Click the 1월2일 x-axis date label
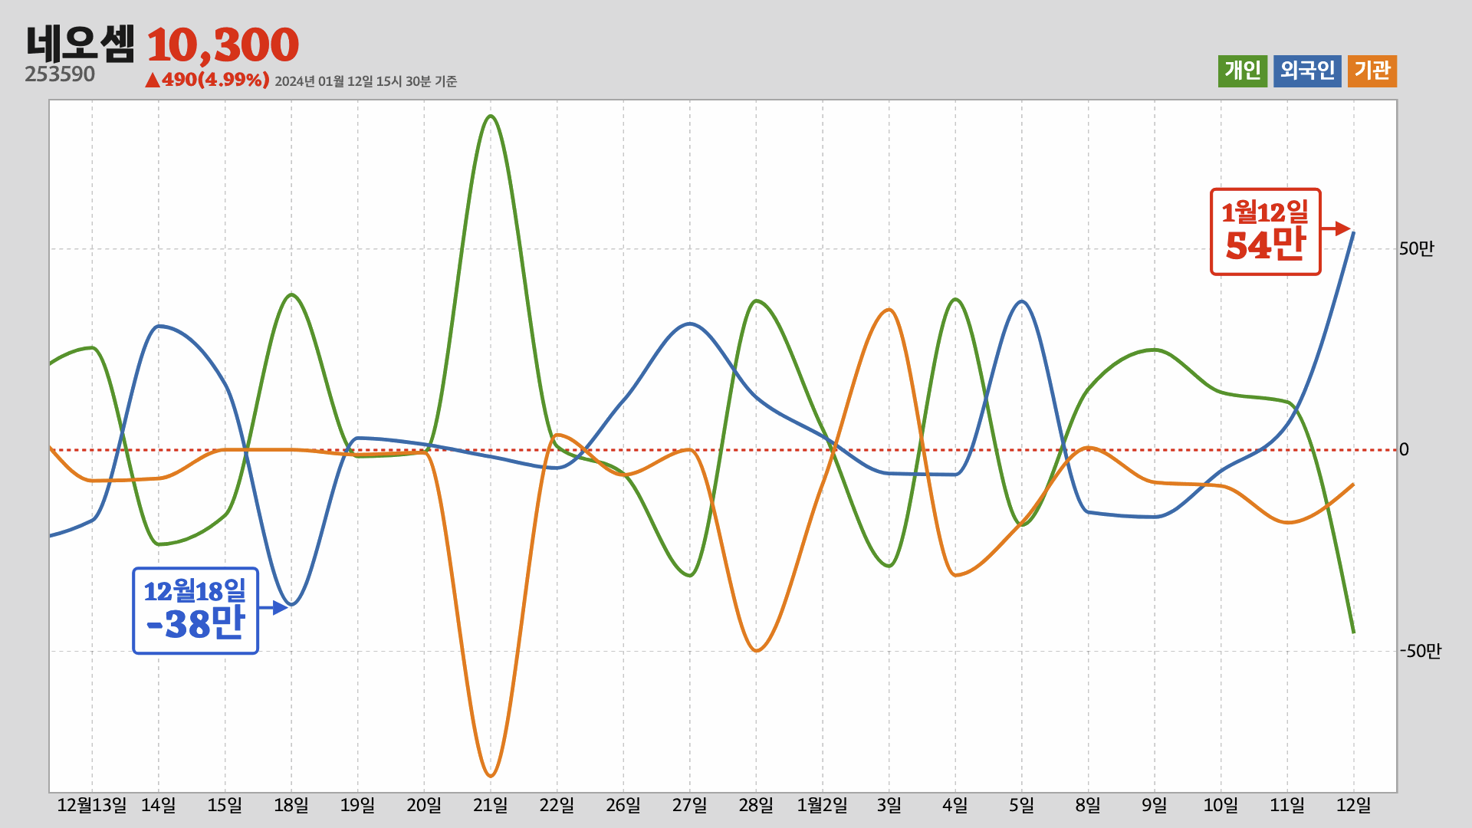 [x=823, y=805]
